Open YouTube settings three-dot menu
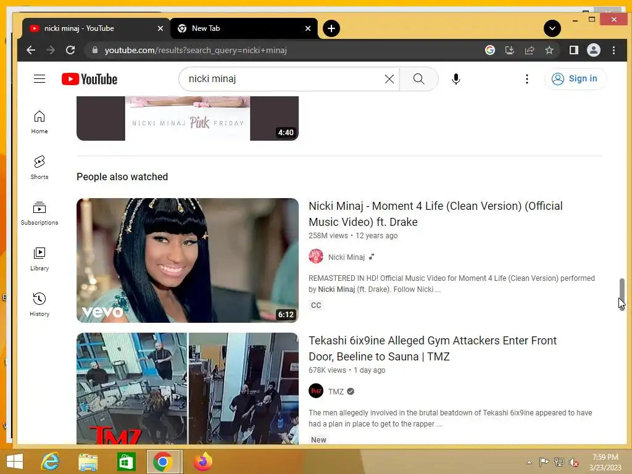632x474 pixels. click(x=527, y=79)
